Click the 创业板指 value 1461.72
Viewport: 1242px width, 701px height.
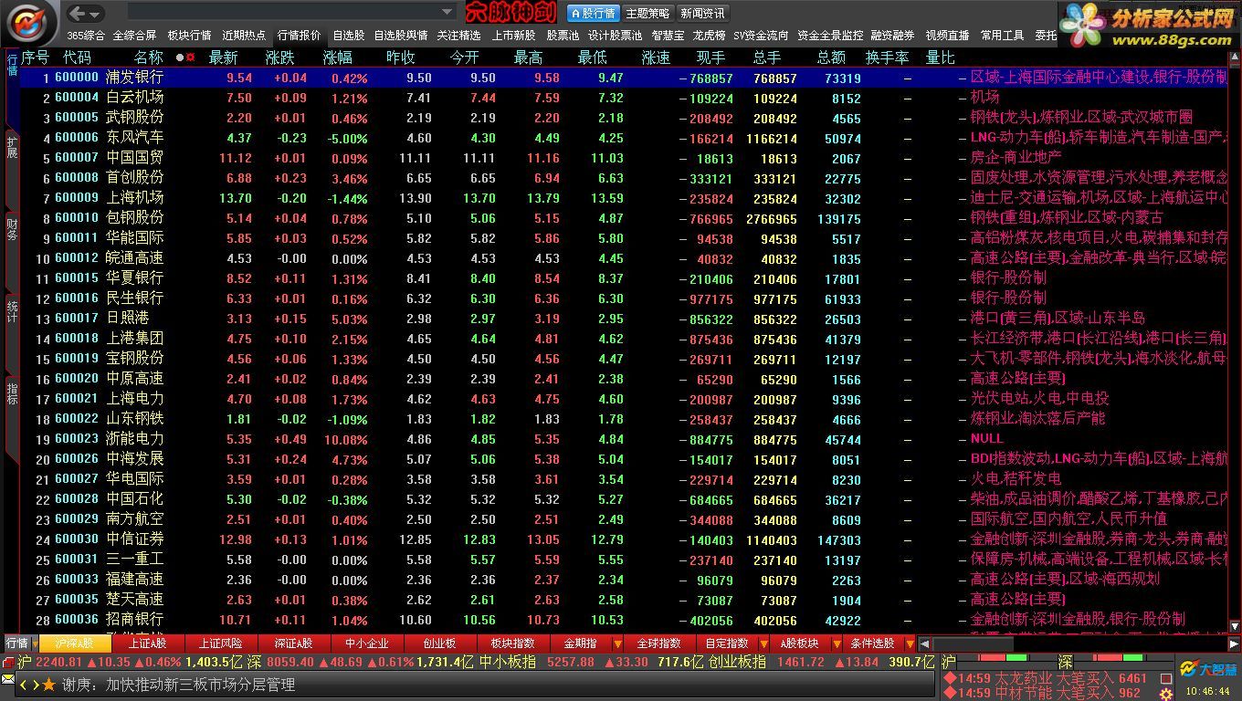(x=801, y=663)
